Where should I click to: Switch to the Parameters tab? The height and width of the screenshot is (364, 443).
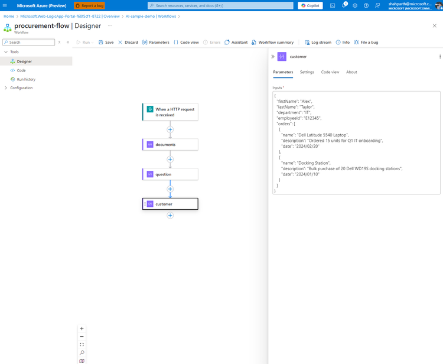tap(283, 72)
